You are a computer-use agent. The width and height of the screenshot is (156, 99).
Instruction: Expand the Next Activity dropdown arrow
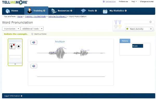tap(151, 29)
